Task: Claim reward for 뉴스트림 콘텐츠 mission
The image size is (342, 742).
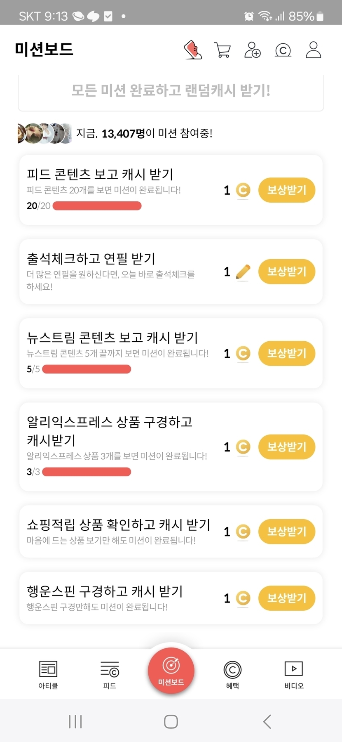Action: (287, 353)
